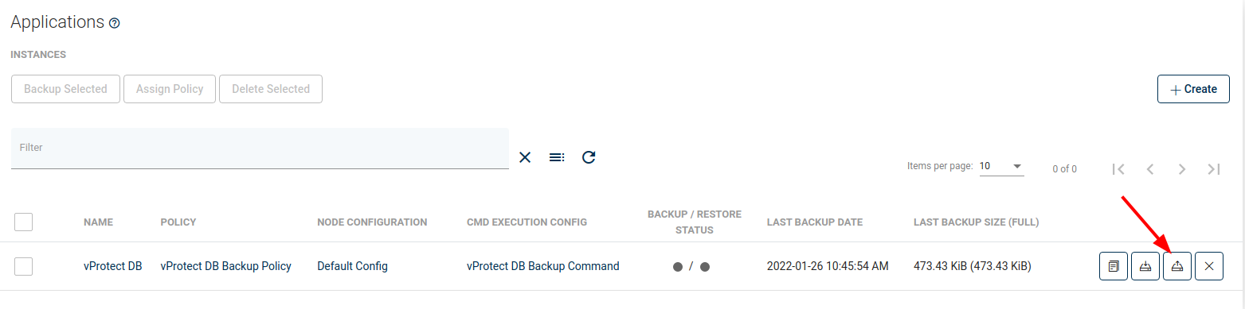Open the Applications help question icon
Viewport: 1245px width, 309px height.
point(114,24)
